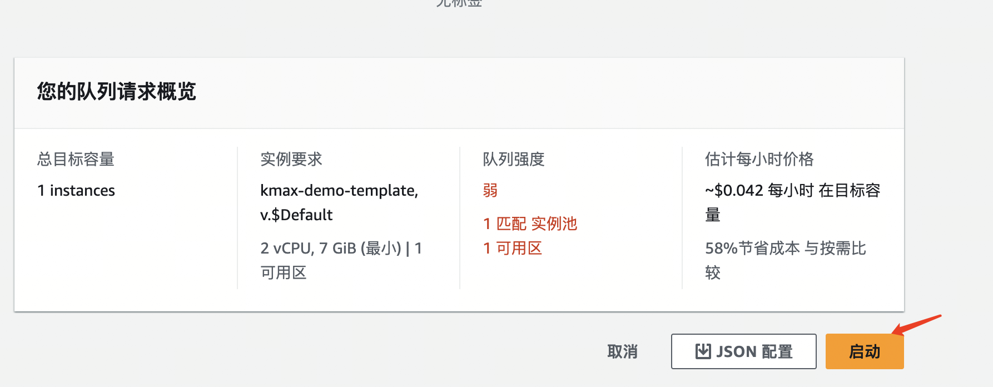This screenshot has height=387, width=993.
Task: Click the "1 instances" value
Action: (x=76, y=191)
